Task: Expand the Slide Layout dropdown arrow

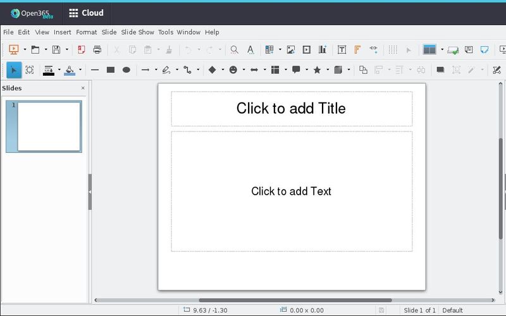Action: click(441, 50)
